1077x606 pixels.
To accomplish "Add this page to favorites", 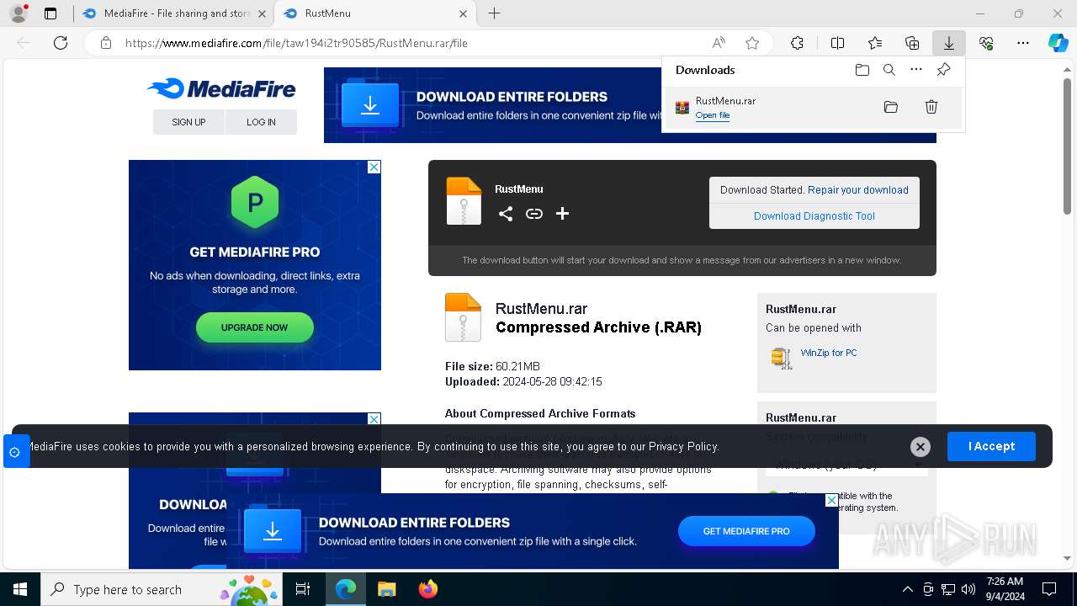I will (752, 43).
